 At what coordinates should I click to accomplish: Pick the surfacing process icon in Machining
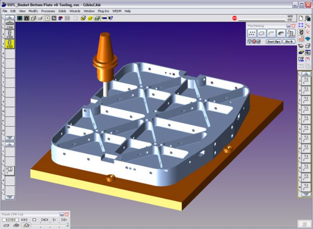click(281, 33)
